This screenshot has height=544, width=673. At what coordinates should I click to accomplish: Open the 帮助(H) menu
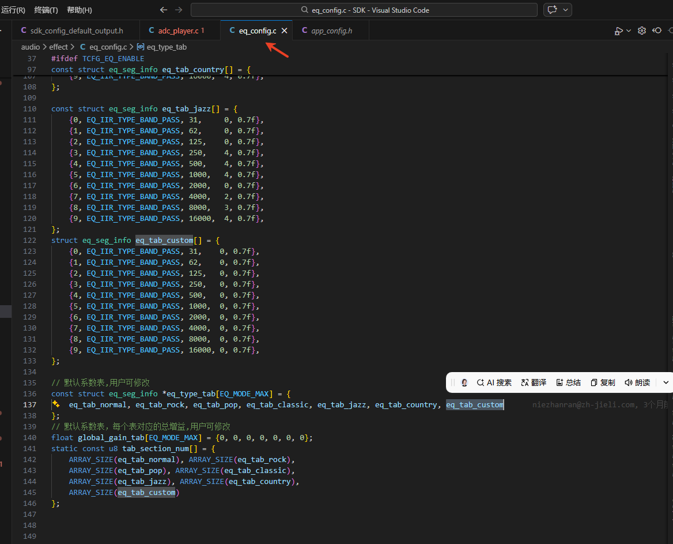click(x=80, y=10)
